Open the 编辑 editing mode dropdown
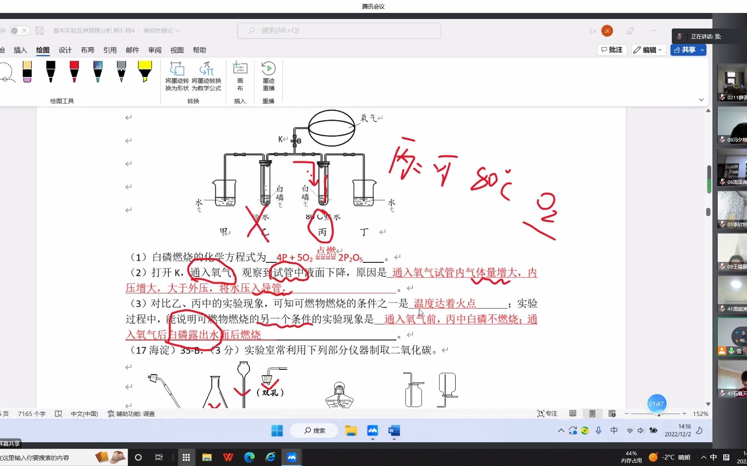 pos(647,50)
